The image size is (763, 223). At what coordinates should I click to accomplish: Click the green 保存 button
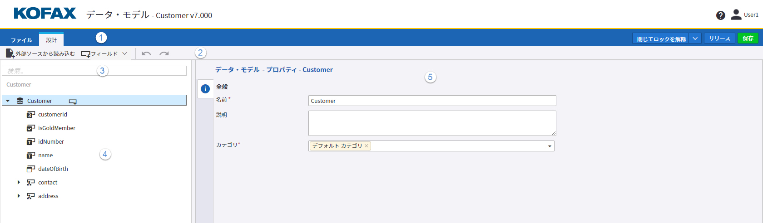[x=748, y=39]
